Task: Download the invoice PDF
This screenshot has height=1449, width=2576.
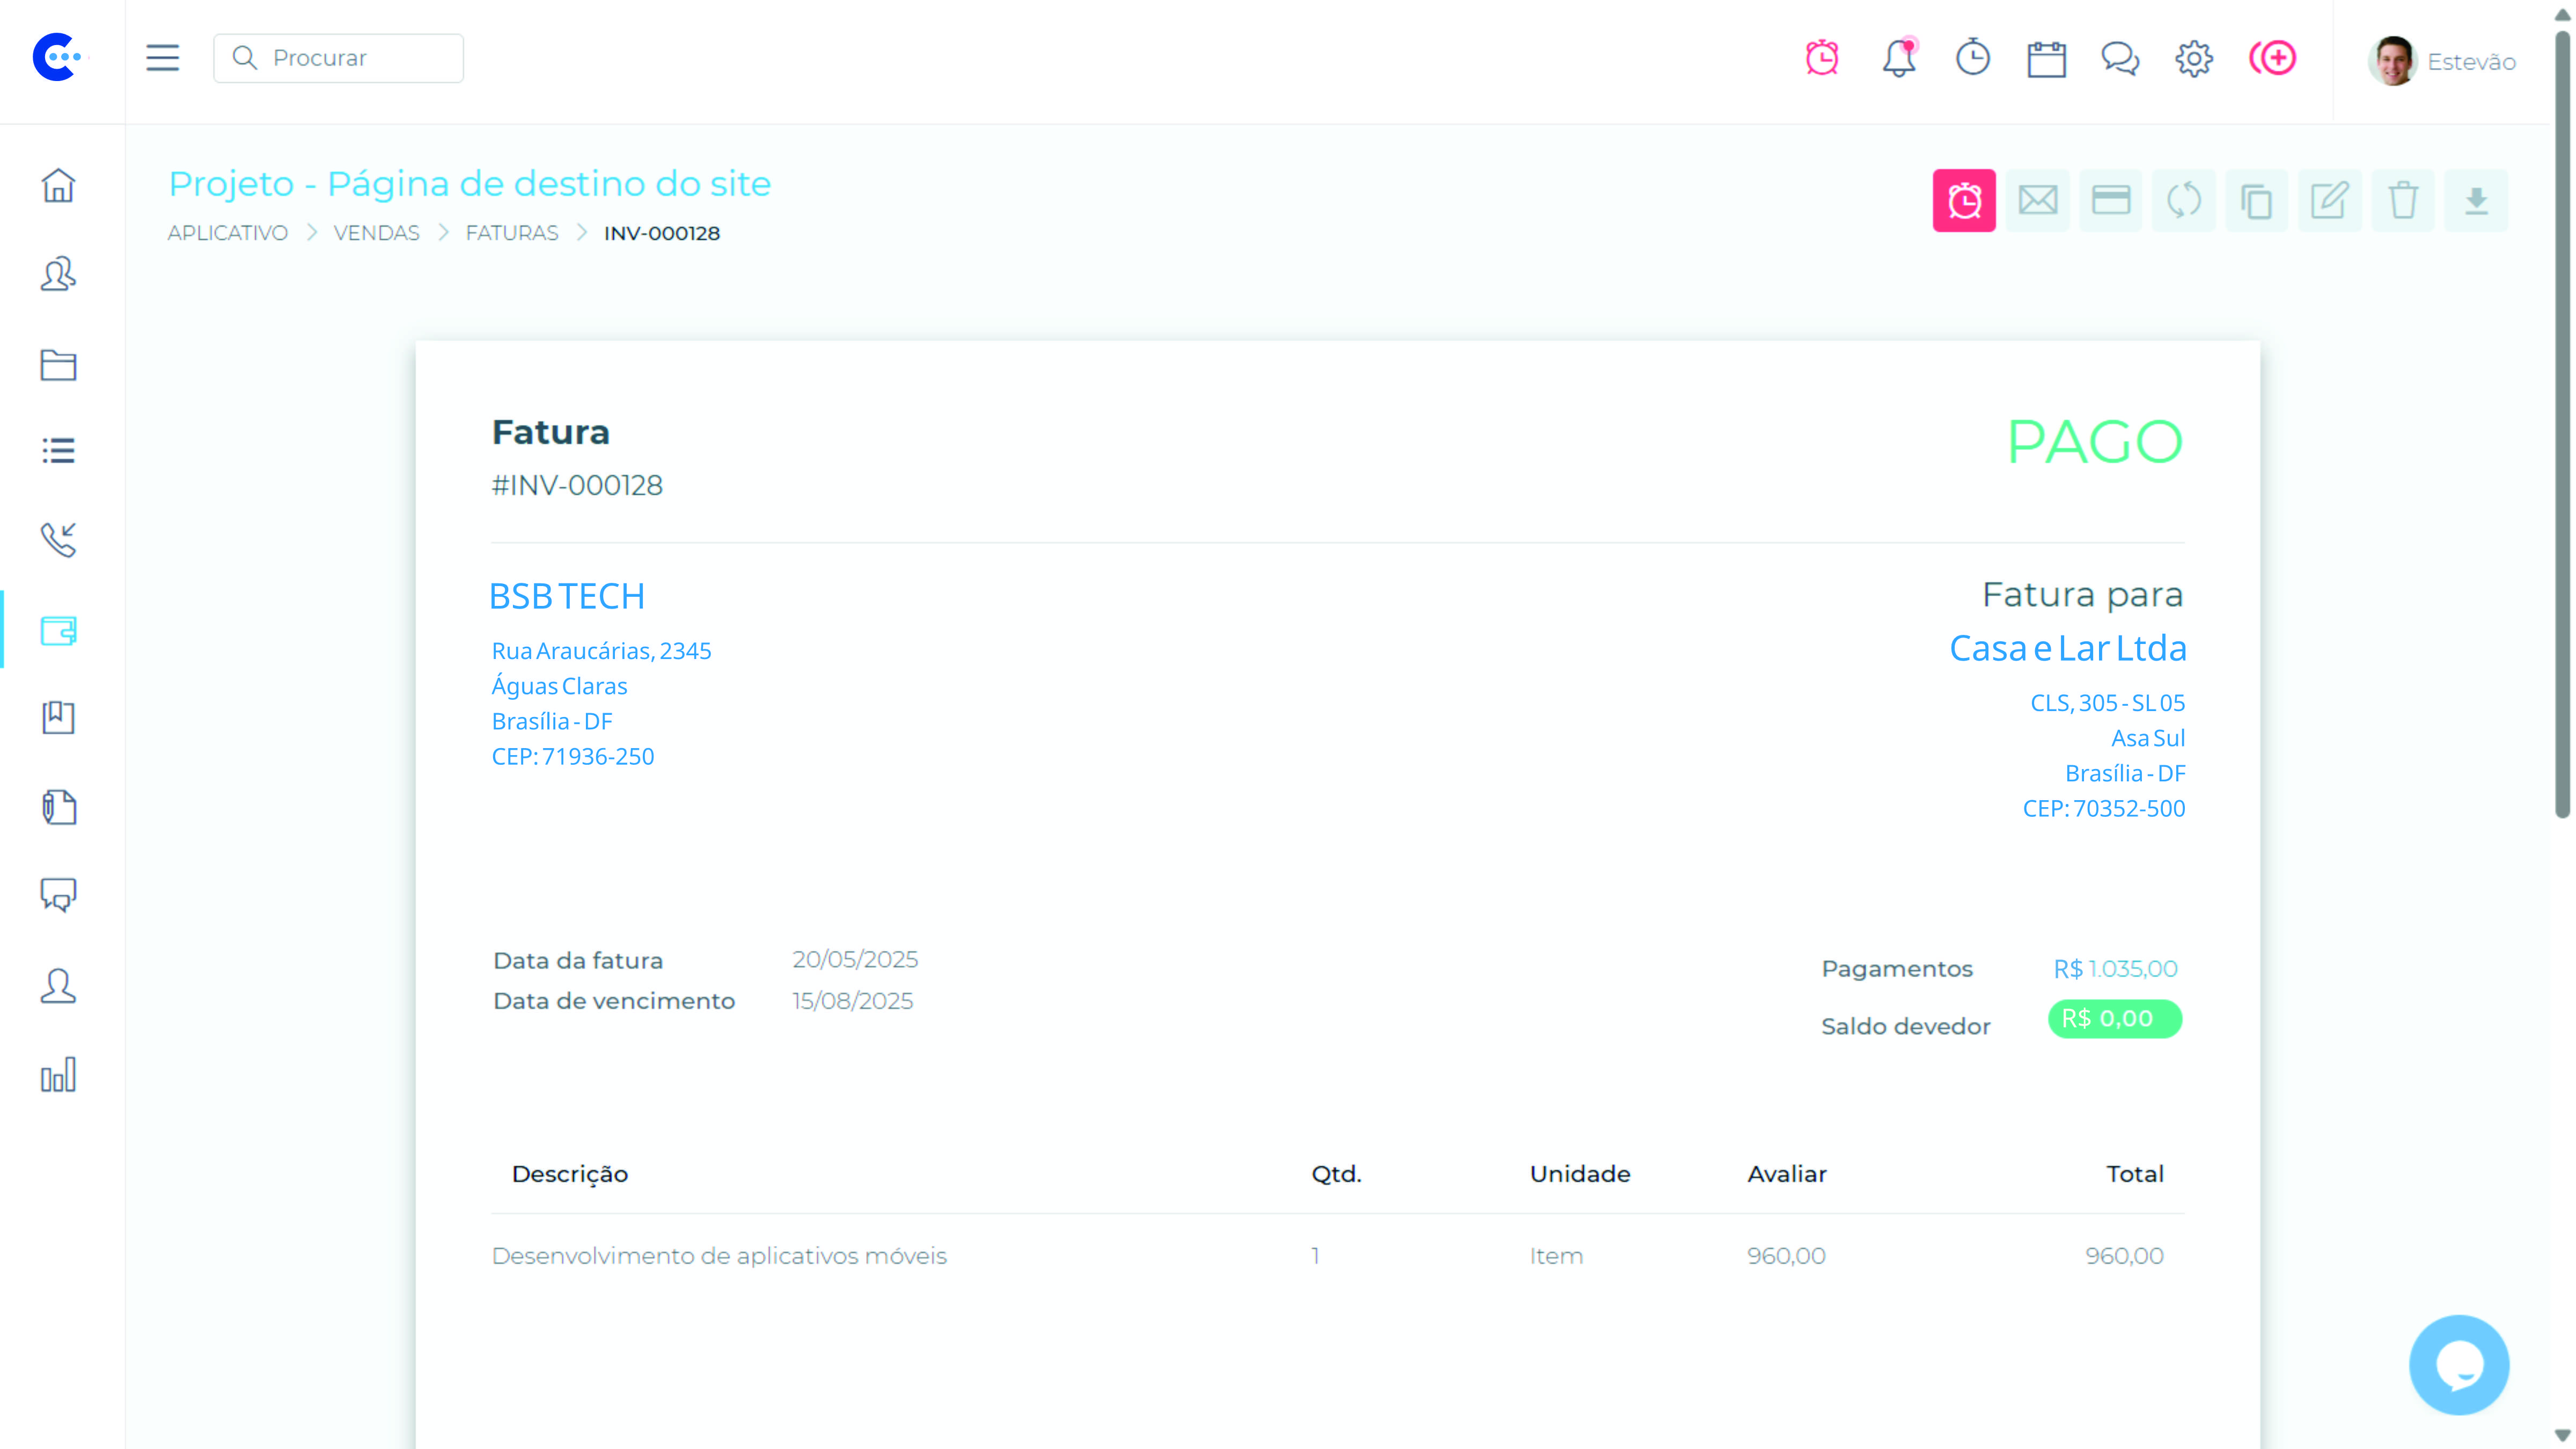Action: (x=2476, y=201)
